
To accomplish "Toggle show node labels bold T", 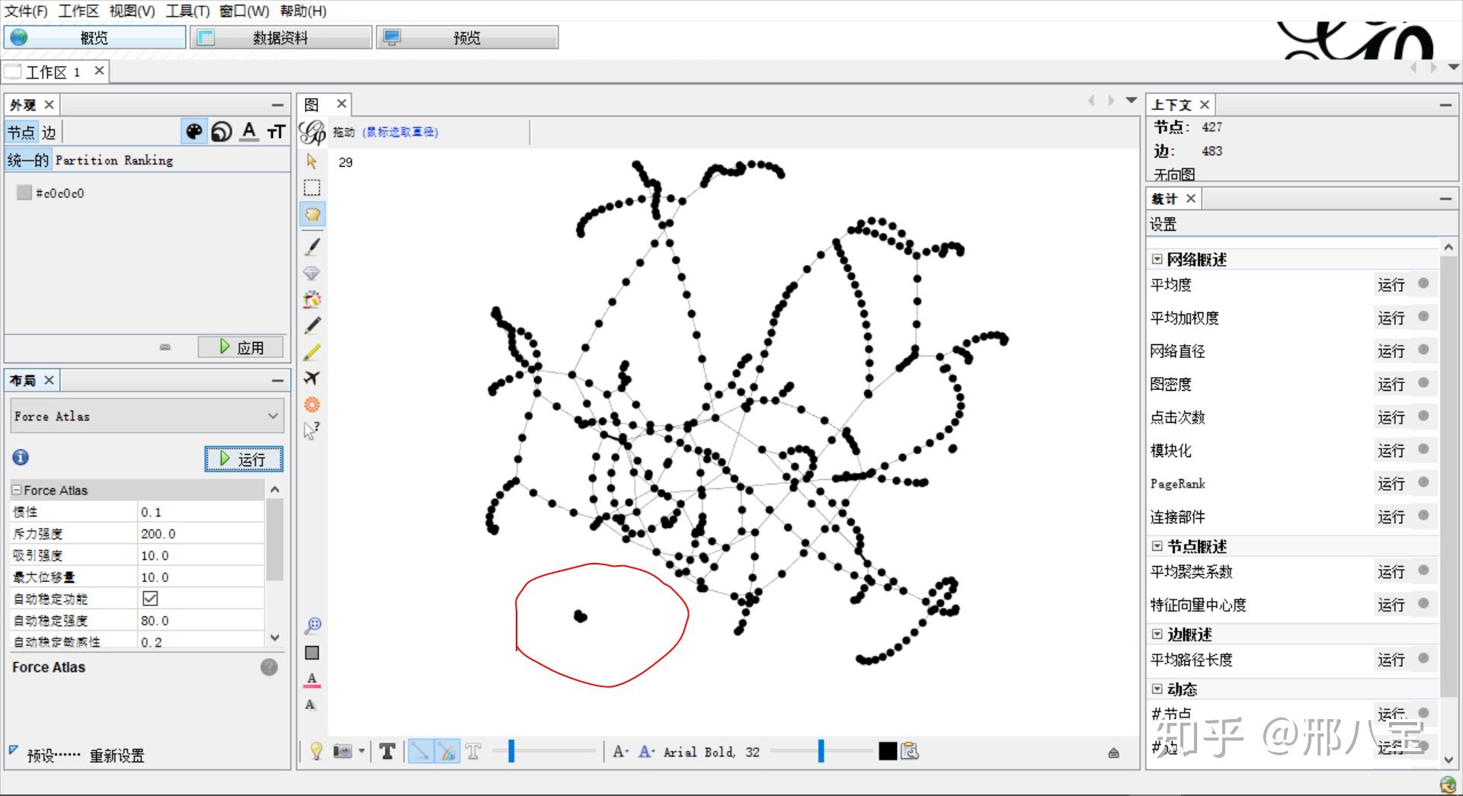I will 387,752.
